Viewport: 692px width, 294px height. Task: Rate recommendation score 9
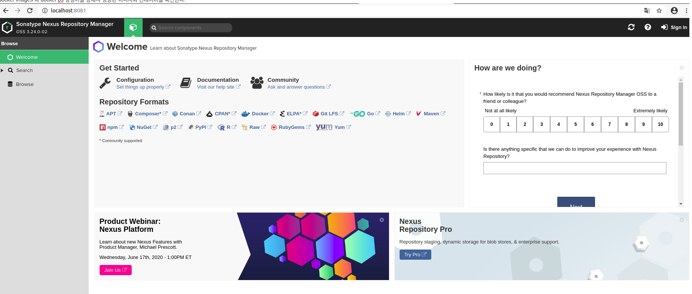point(644,124)
